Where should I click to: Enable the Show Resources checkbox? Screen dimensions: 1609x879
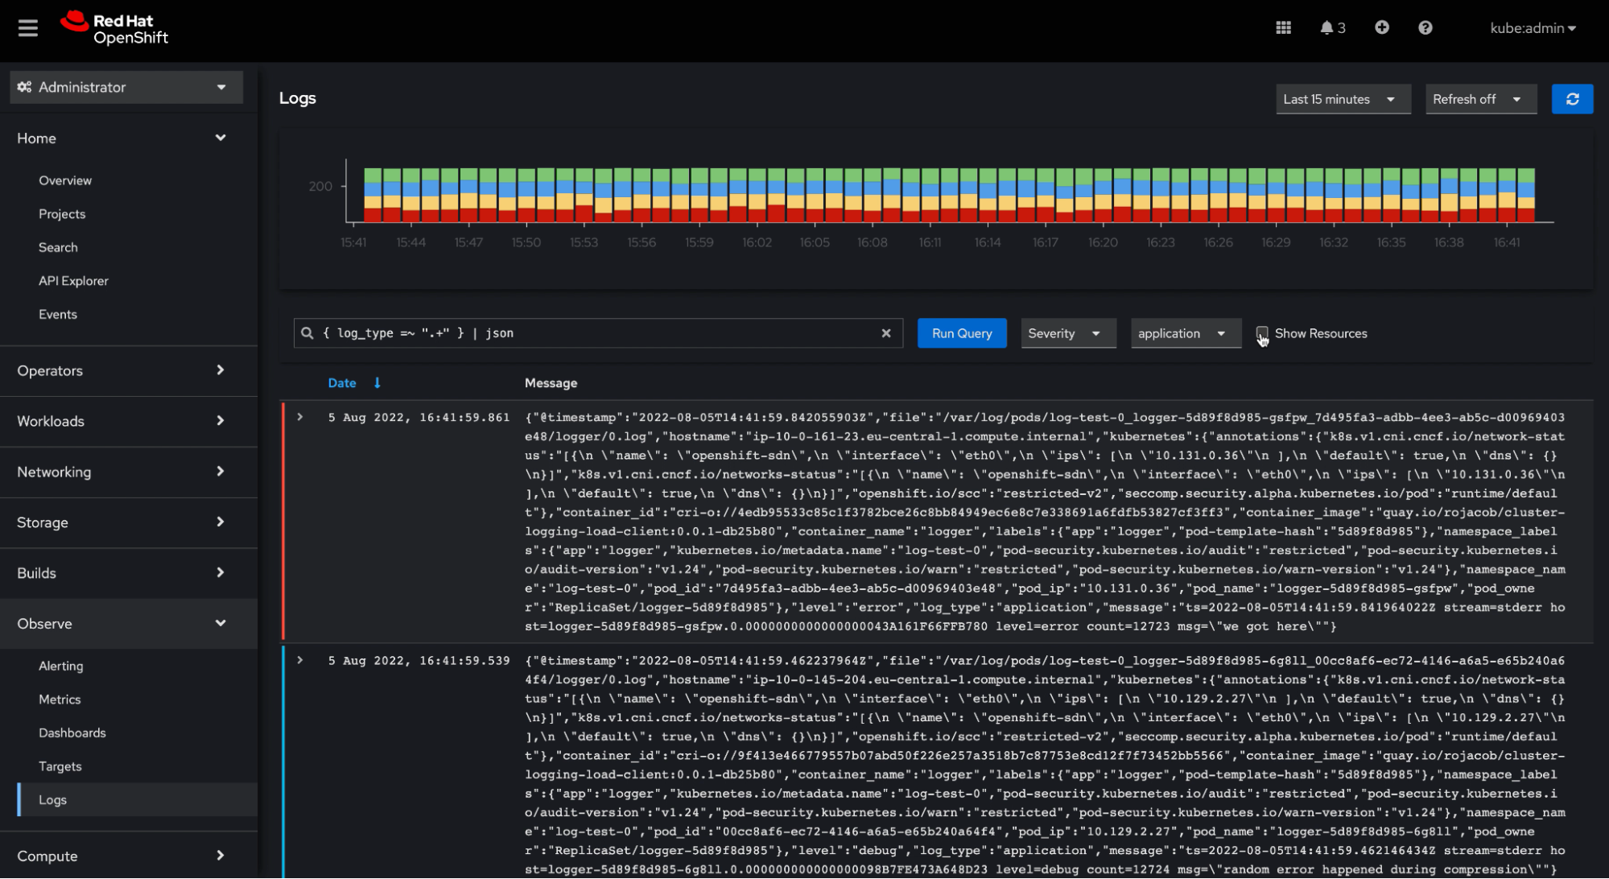pos(1260,333)
